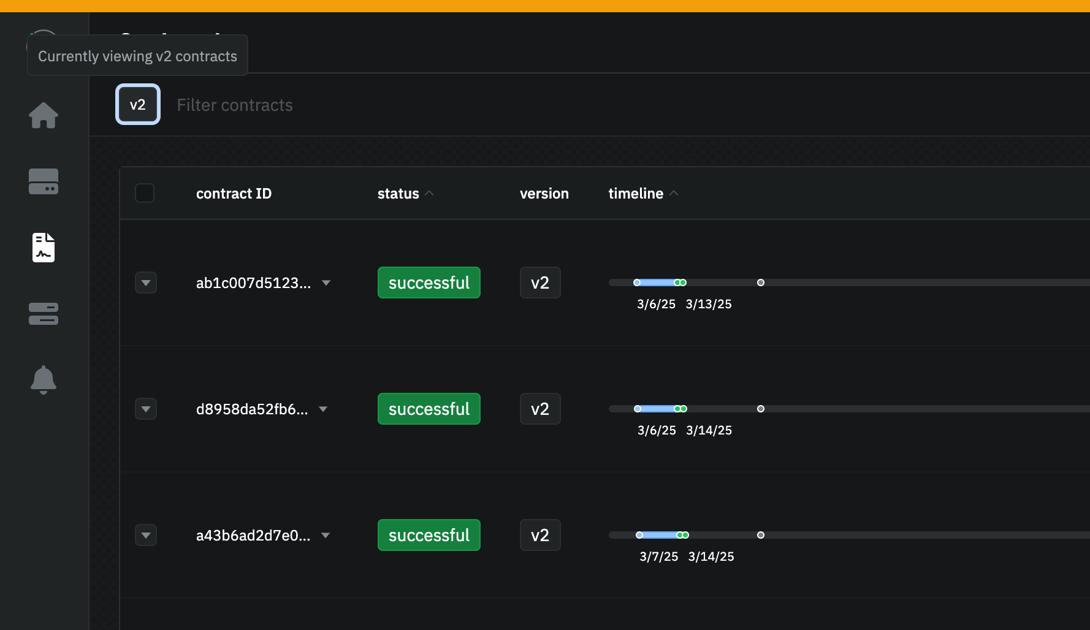Open the a43b6ad2d7e0 contract ID menu arrow
Screen dimensions: 1090x630
pyautogui.click(x=326, y=536)
